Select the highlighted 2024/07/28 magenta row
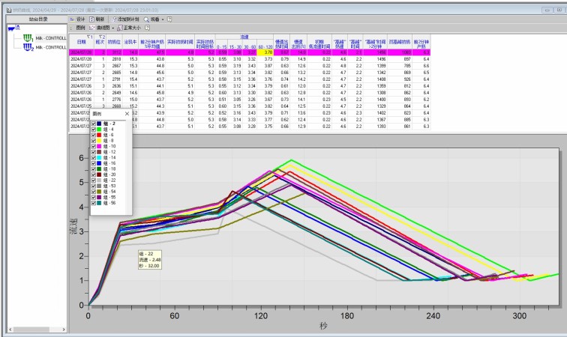 tap(82, 52)
